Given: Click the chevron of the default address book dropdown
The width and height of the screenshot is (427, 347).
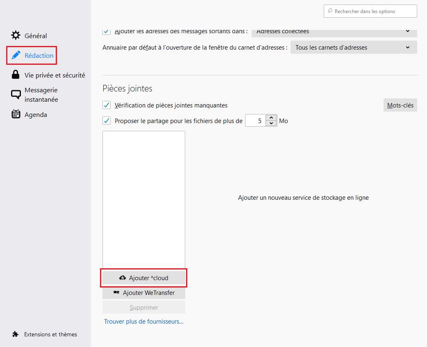Looking at the screenshot, I should (x=408, y=47).
